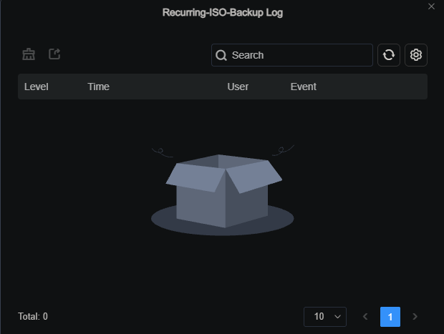Sort by the Time column header

[x=98, y=87]
